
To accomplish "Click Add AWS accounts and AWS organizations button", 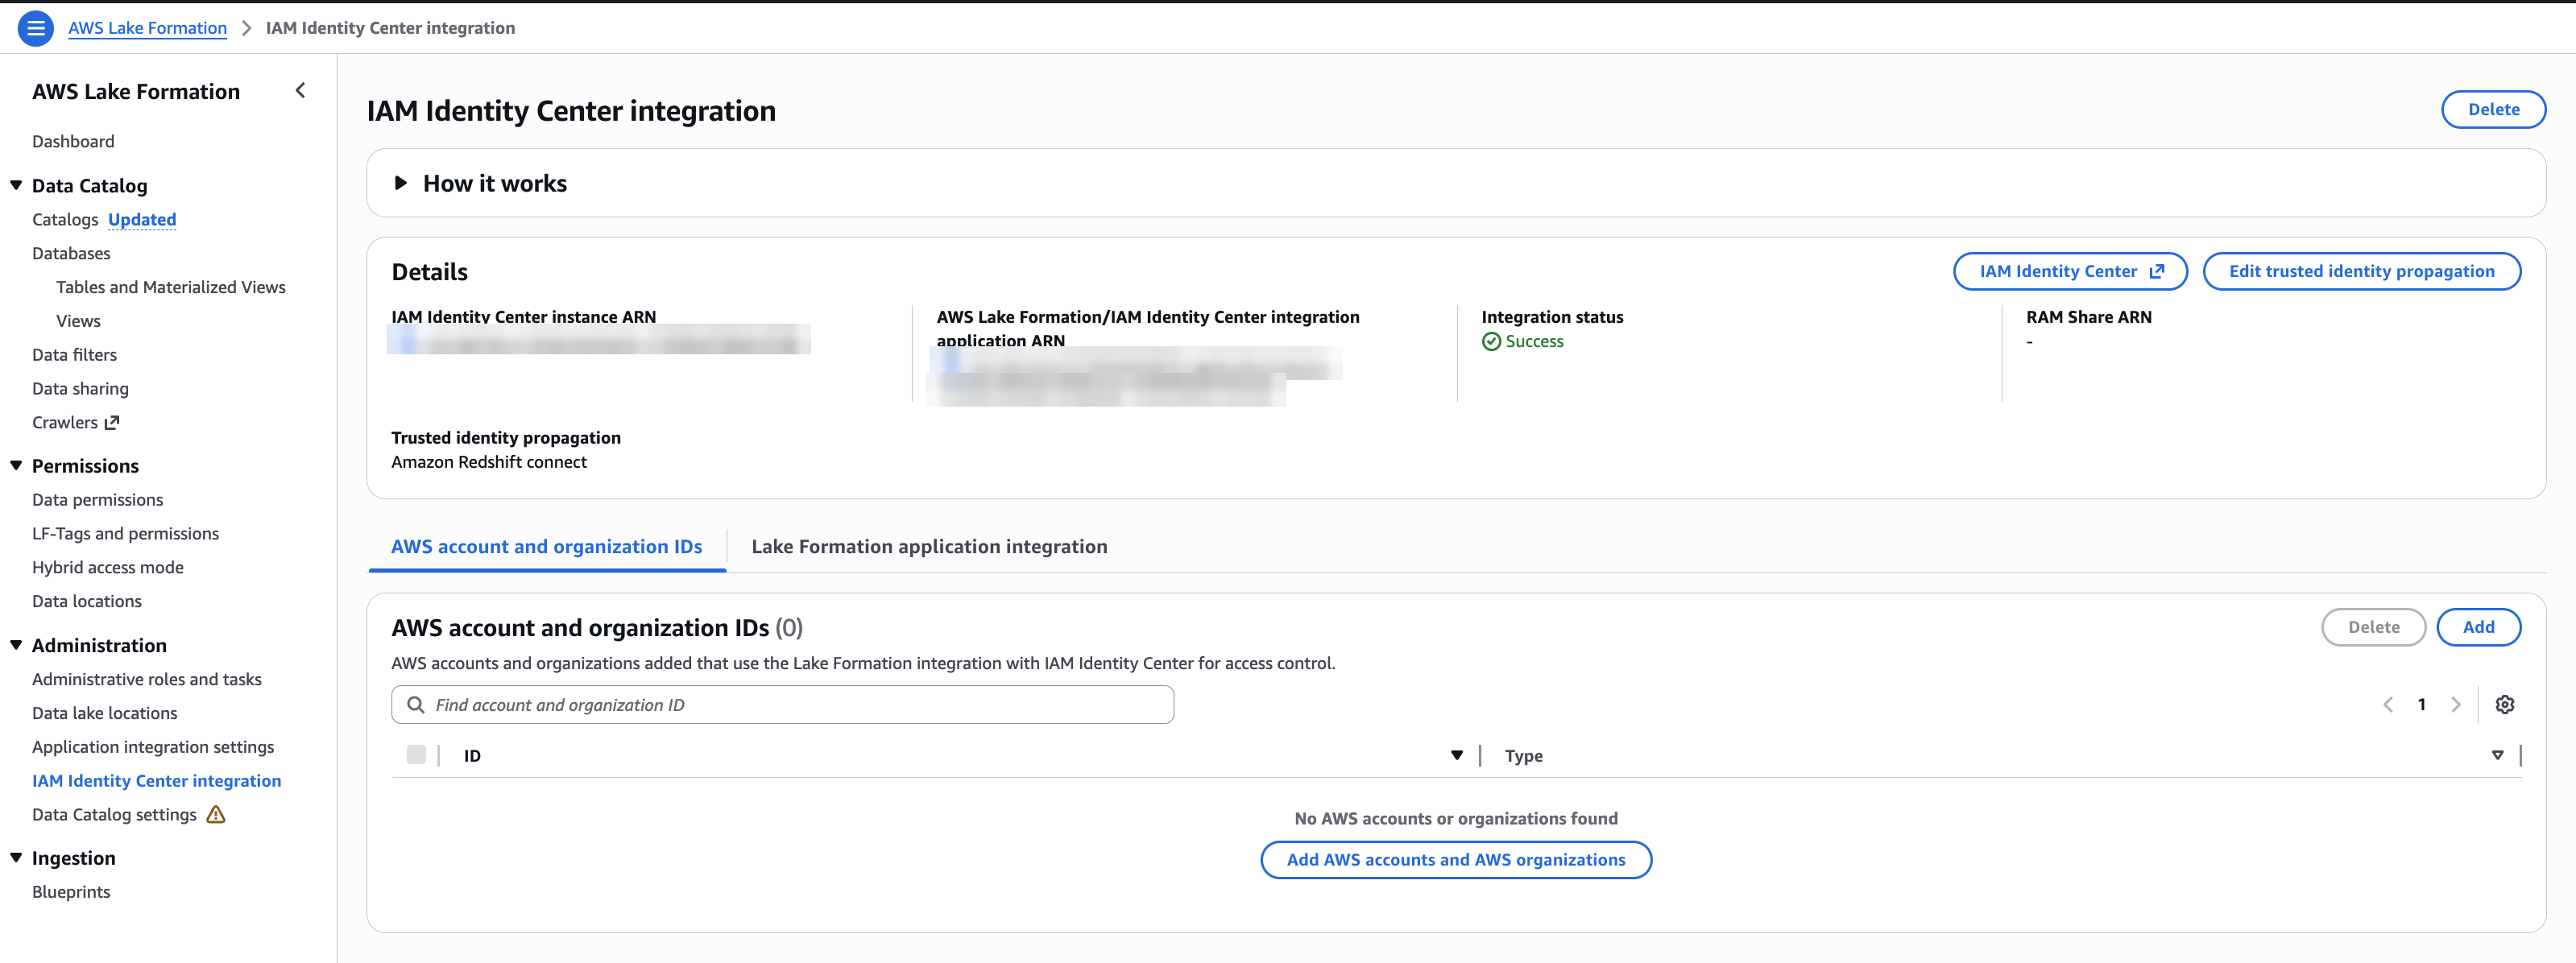I will pos(1456,860).
